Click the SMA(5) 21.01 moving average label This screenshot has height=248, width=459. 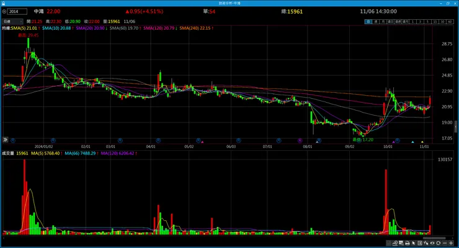pyautogui.click(x=25, y=28)
